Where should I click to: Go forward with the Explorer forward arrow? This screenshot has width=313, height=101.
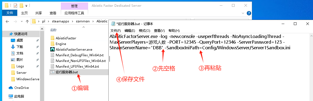pyautogui.click(x=15, y=22)
